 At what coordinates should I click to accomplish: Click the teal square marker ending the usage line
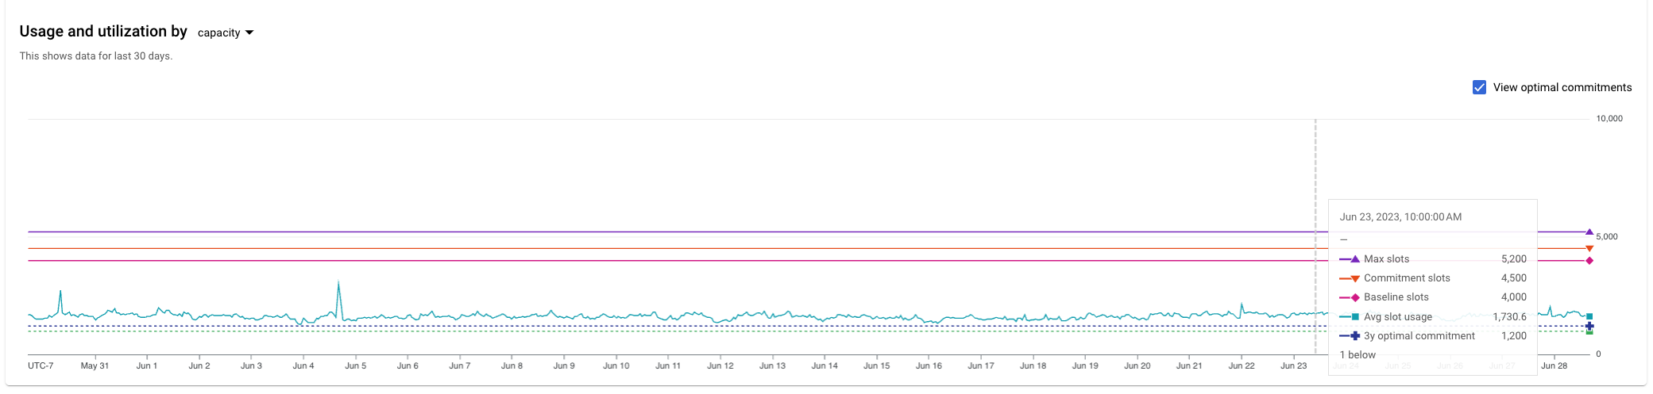point(1589,316)
